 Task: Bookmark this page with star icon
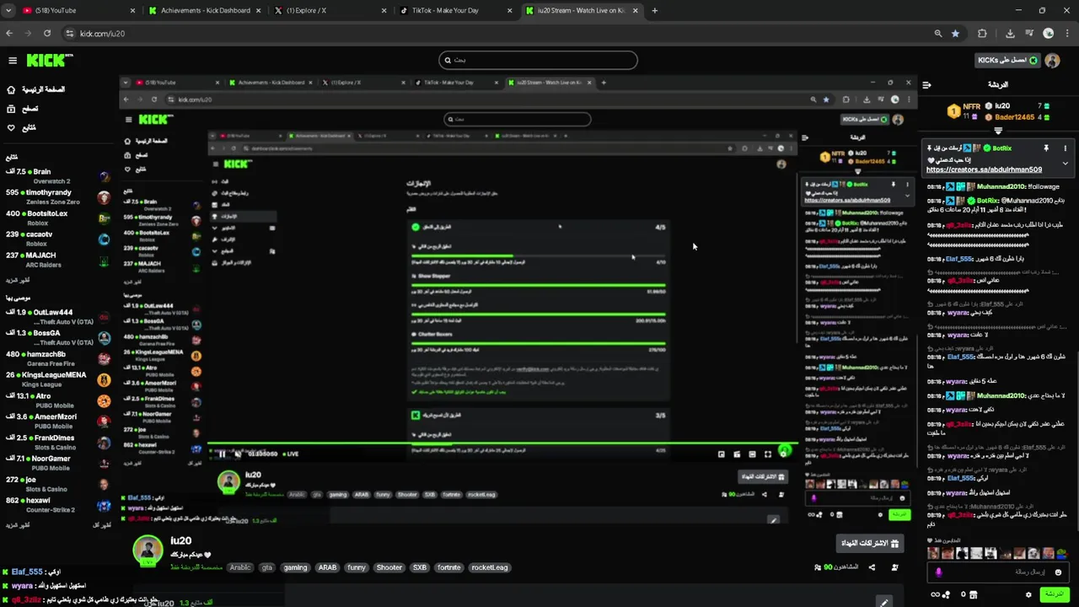[x=955, y=33]
